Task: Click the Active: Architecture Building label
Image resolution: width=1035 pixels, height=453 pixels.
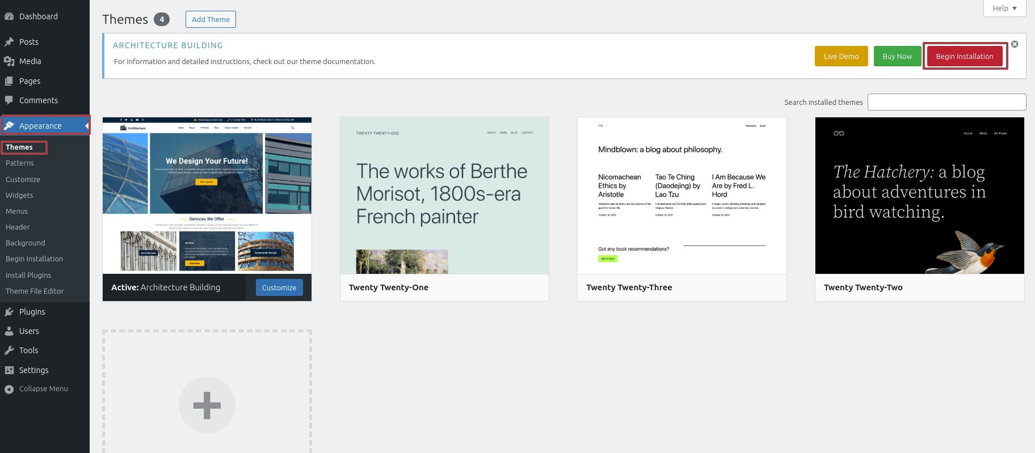Action: (166, 287)
